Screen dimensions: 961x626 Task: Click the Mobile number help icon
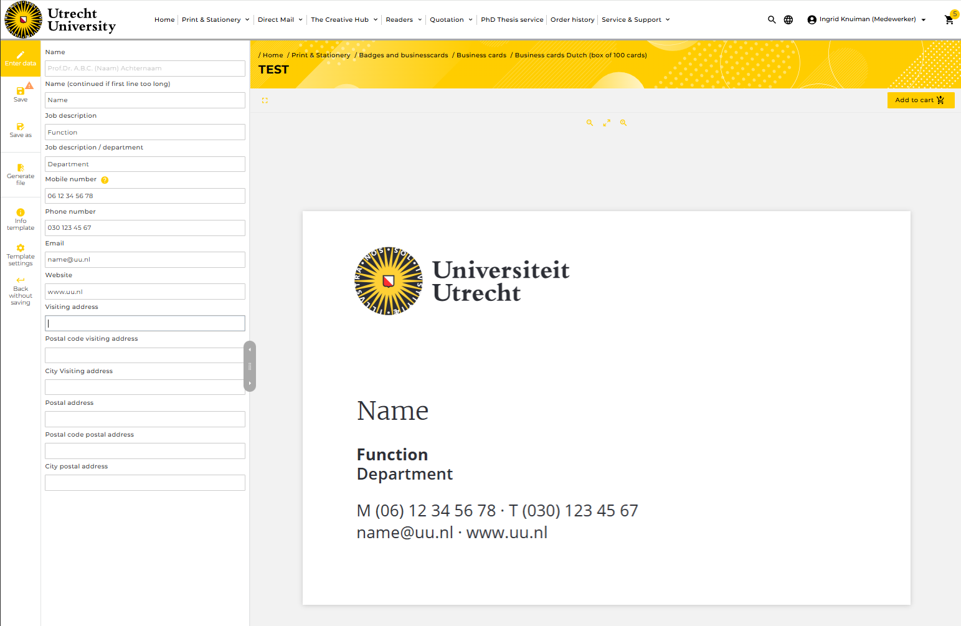pos(105,180)
